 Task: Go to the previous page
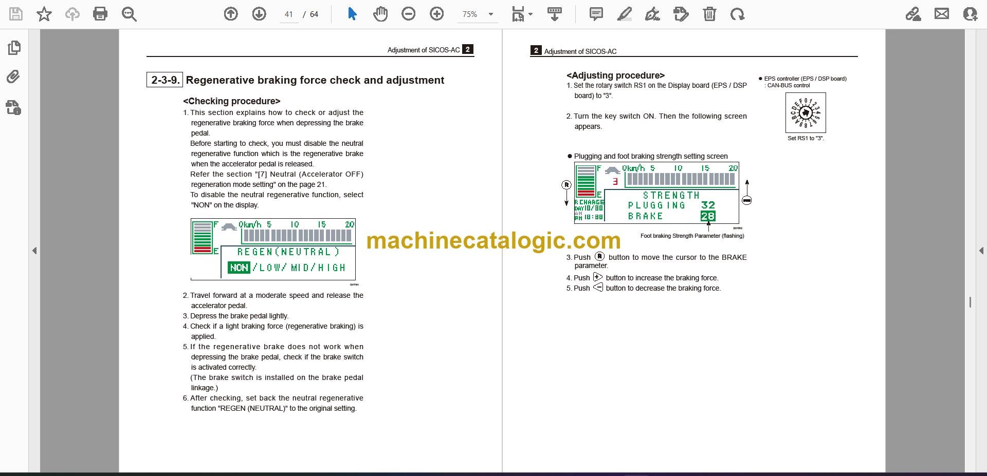click(231, 14)
